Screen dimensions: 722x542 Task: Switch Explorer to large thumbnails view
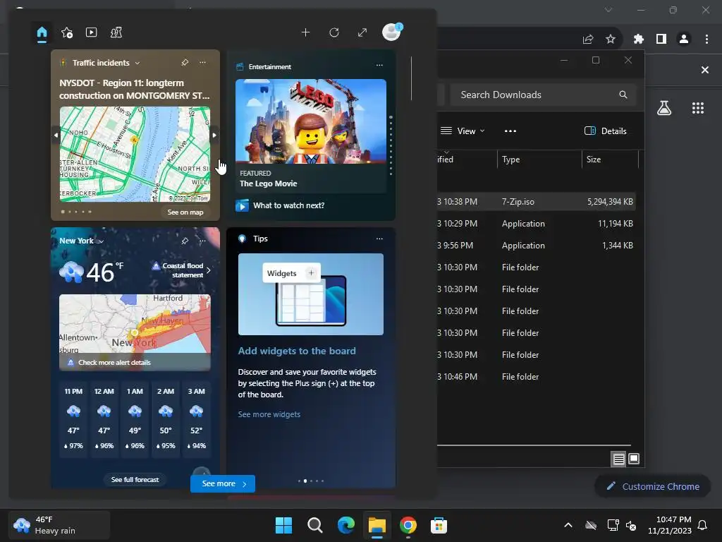[634, 459]
